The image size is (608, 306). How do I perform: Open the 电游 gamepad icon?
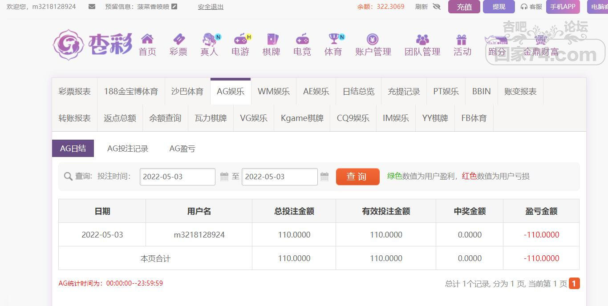click(x=240, y=39)
